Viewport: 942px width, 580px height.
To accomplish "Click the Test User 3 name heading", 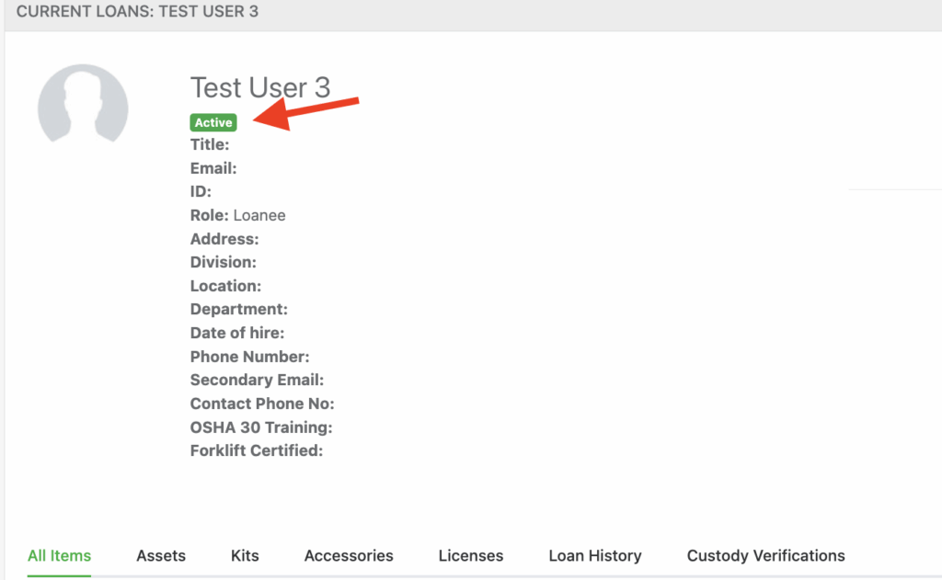I will [x=260, y=87].
